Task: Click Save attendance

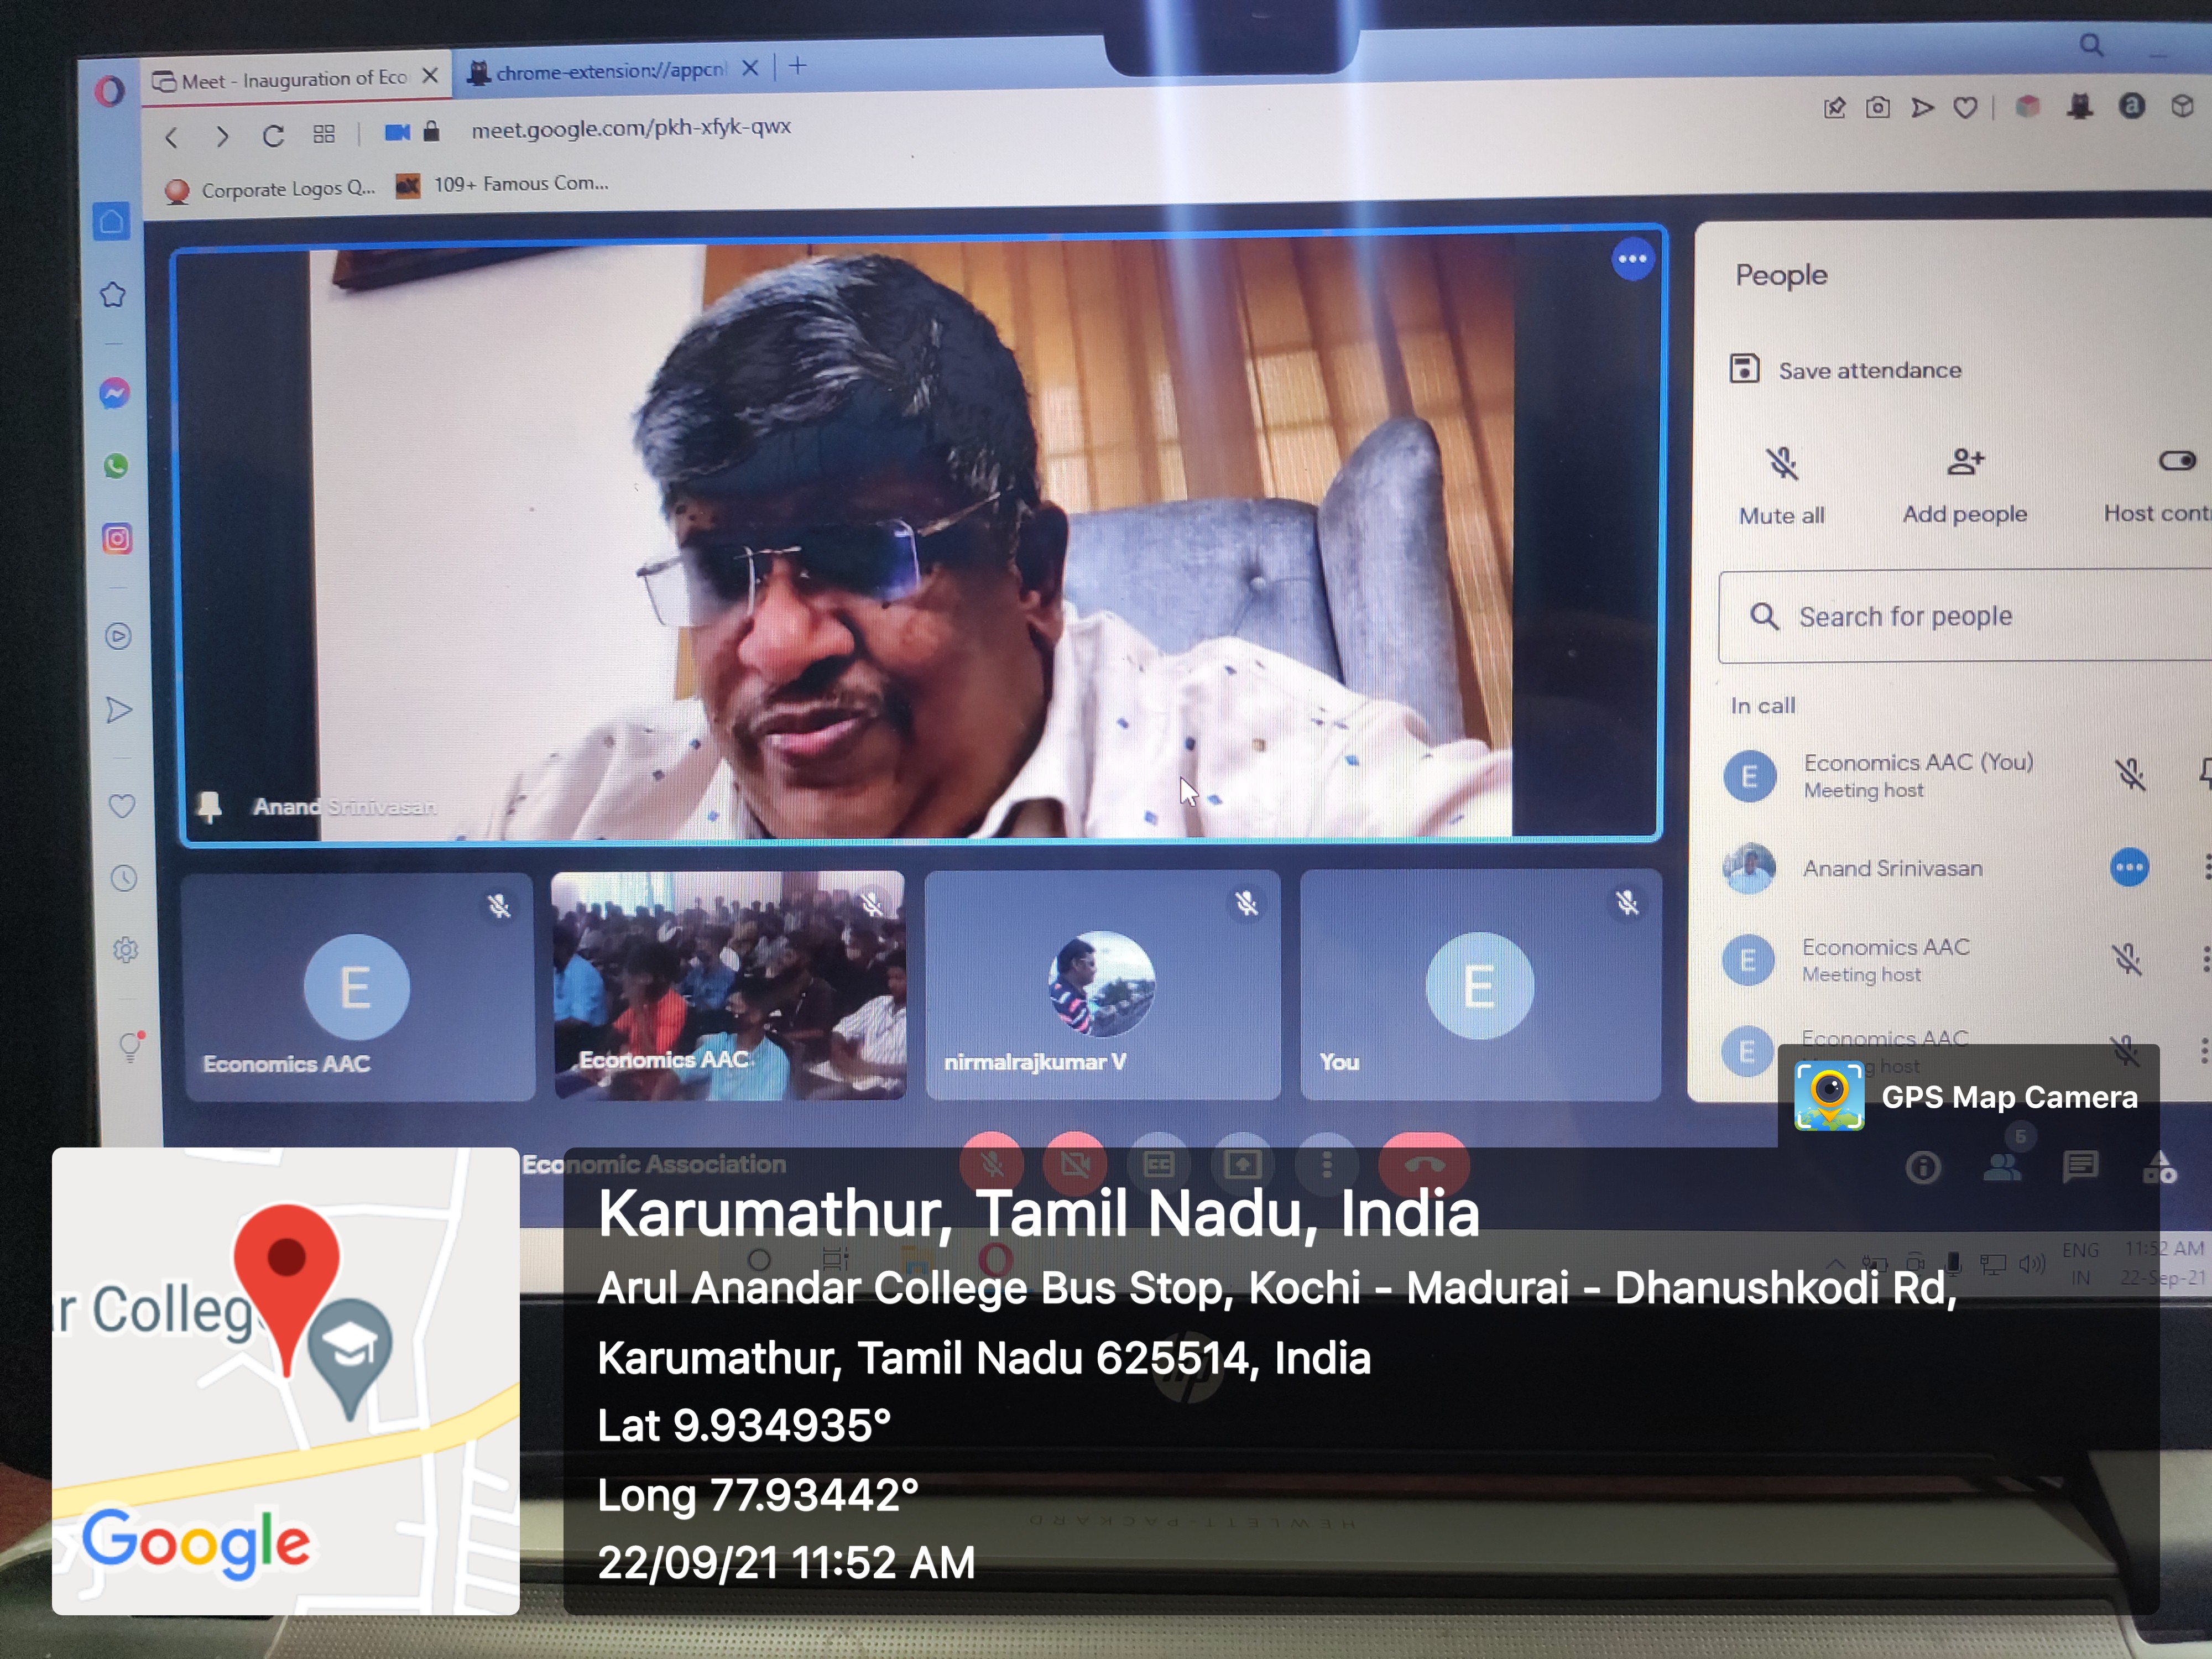Action: [1845, 370]
